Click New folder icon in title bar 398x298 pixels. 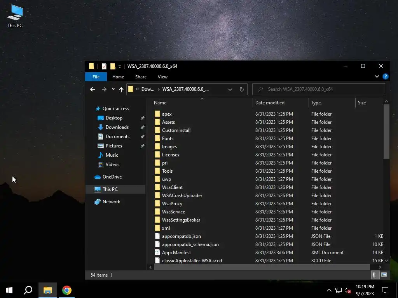pyautogui.click(x=113, y=66)
